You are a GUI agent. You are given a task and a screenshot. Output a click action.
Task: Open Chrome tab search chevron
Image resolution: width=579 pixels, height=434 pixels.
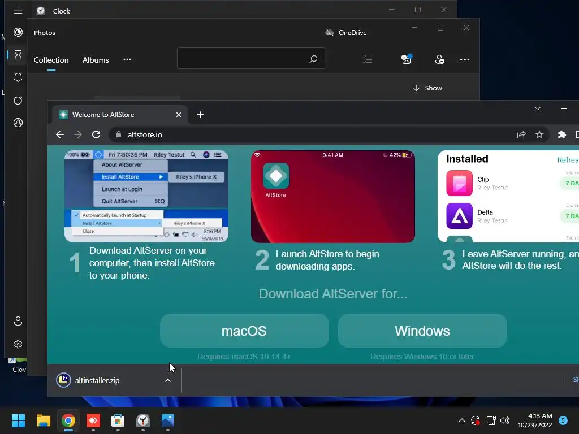click(538, 108)
